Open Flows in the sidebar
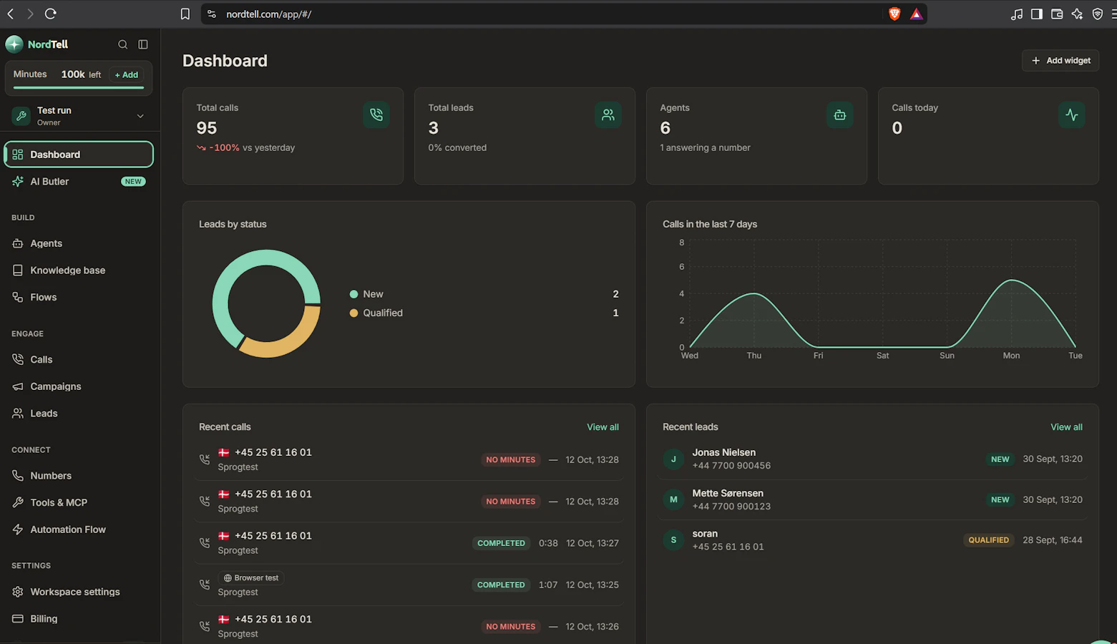 pos(79,297)
